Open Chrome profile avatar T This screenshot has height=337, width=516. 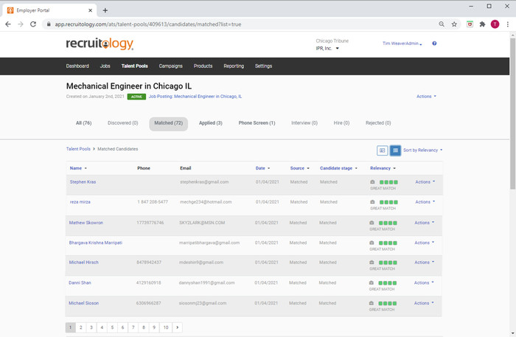[495, 24]
